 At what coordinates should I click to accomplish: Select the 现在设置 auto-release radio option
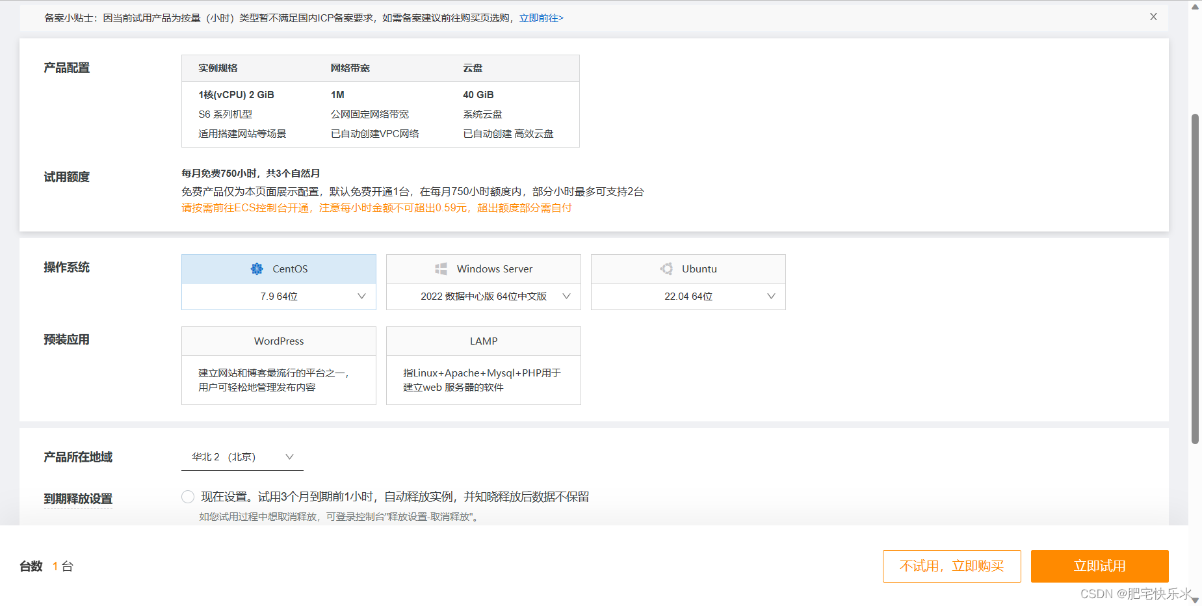click(188, 497)
